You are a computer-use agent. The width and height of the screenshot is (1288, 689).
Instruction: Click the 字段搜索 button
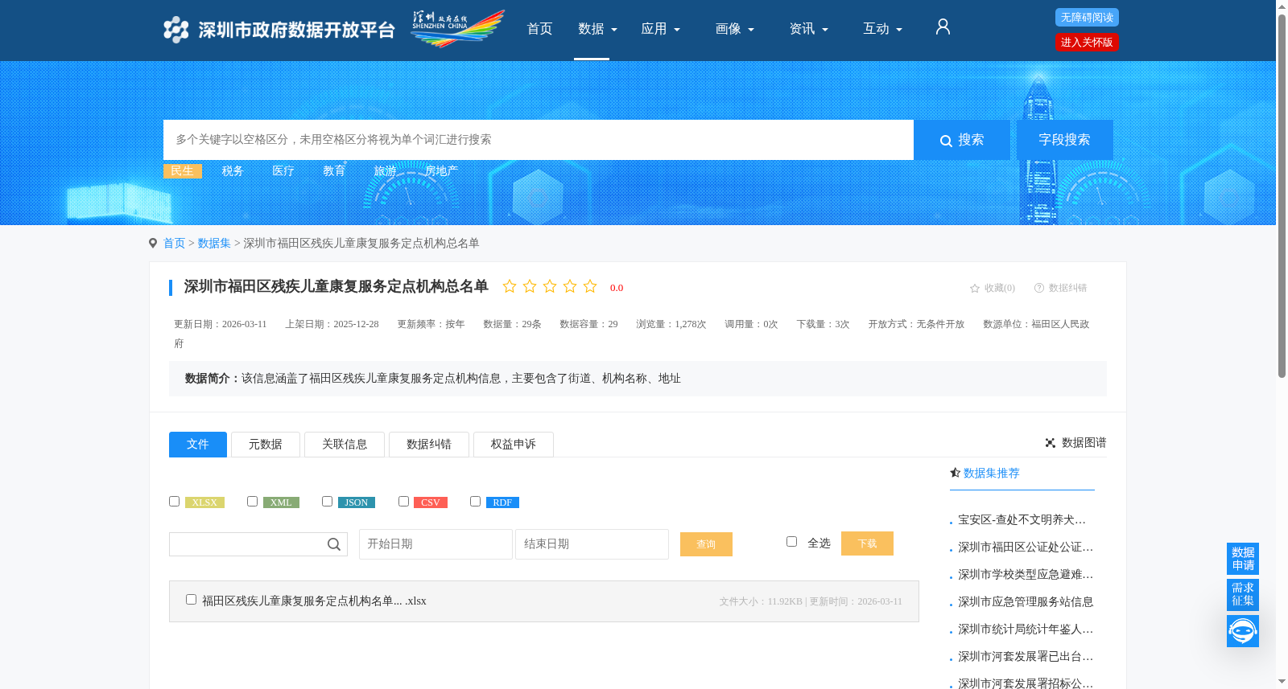tap(1064, 140)
